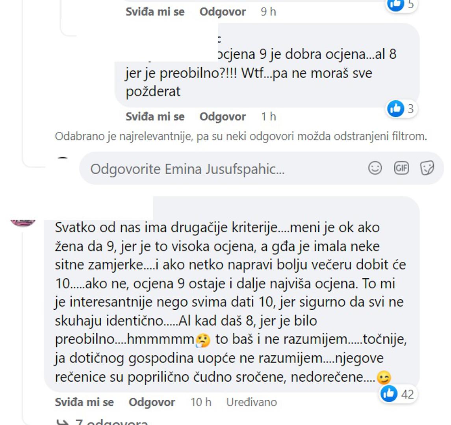Reply to the comment posted 1 h ago

[223, 116]
